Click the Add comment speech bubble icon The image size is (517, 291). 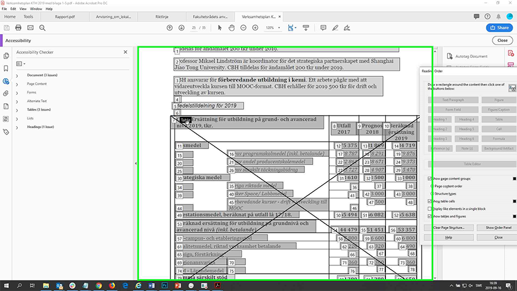[323, 28]
